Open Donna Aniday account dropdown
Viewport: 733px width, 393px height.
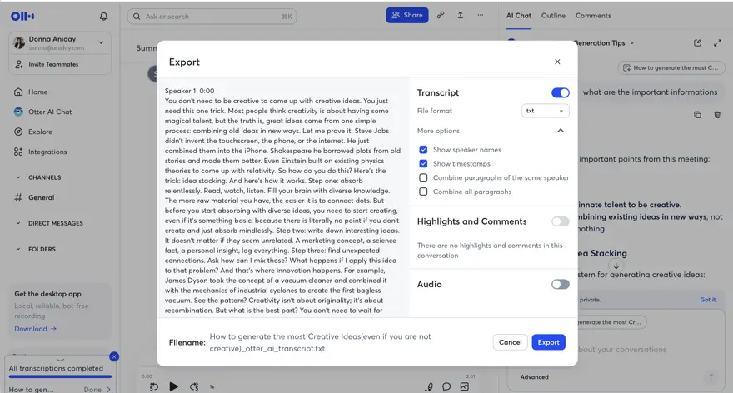tap(101, 42)
